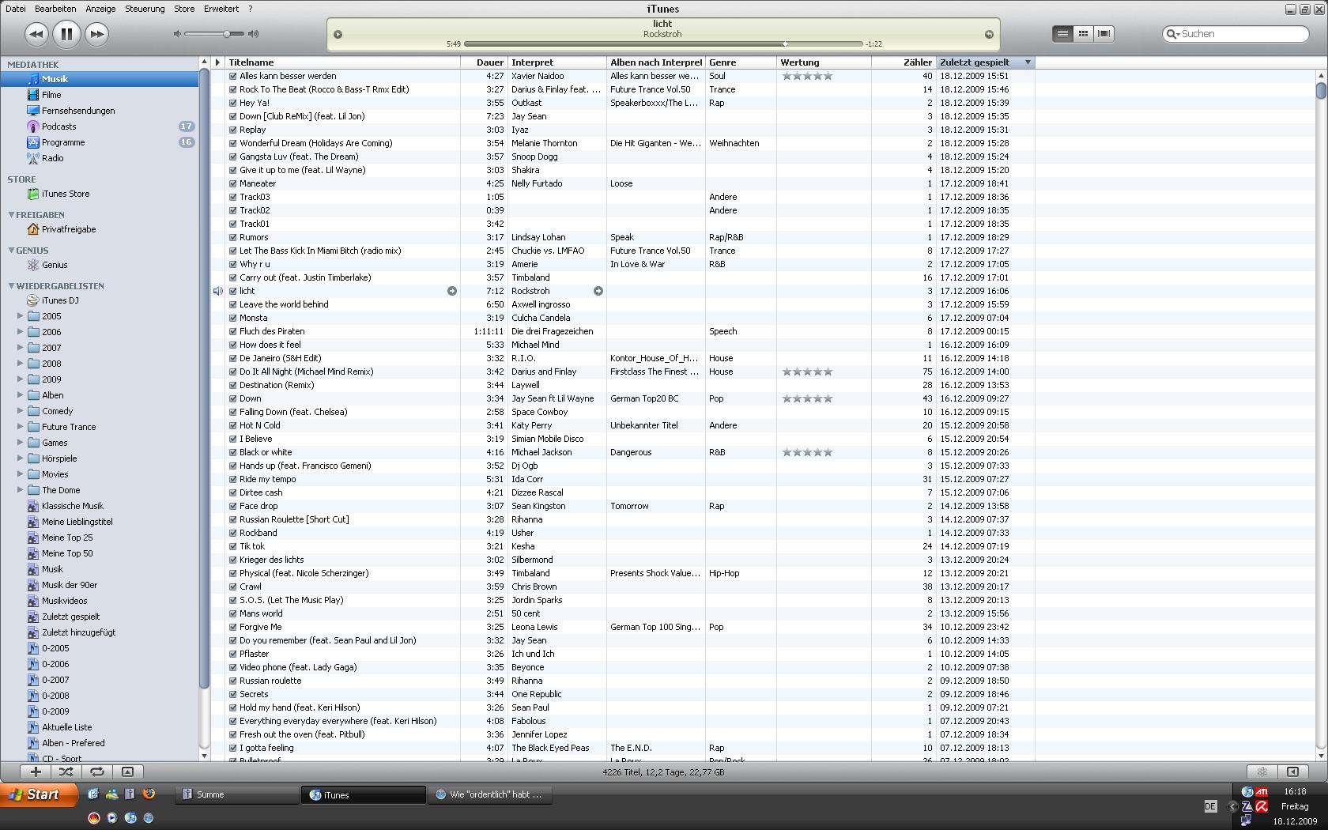1328x830 pixels.
Task: Uncheck the Maneater track checkbox
Action: (233, 184)
